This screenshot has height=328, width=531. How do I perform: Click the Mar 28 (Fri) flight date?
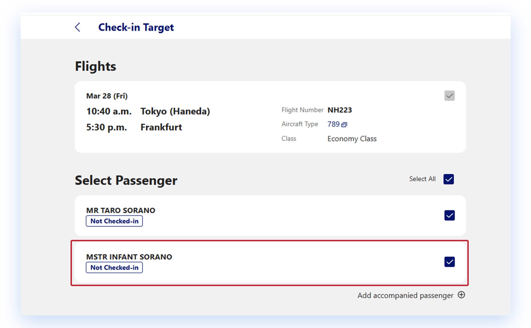pos(107,96)
